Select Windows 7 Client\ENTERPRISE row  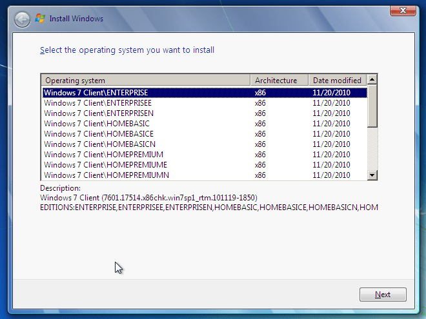pyautogui.click(x=205, y=93)
